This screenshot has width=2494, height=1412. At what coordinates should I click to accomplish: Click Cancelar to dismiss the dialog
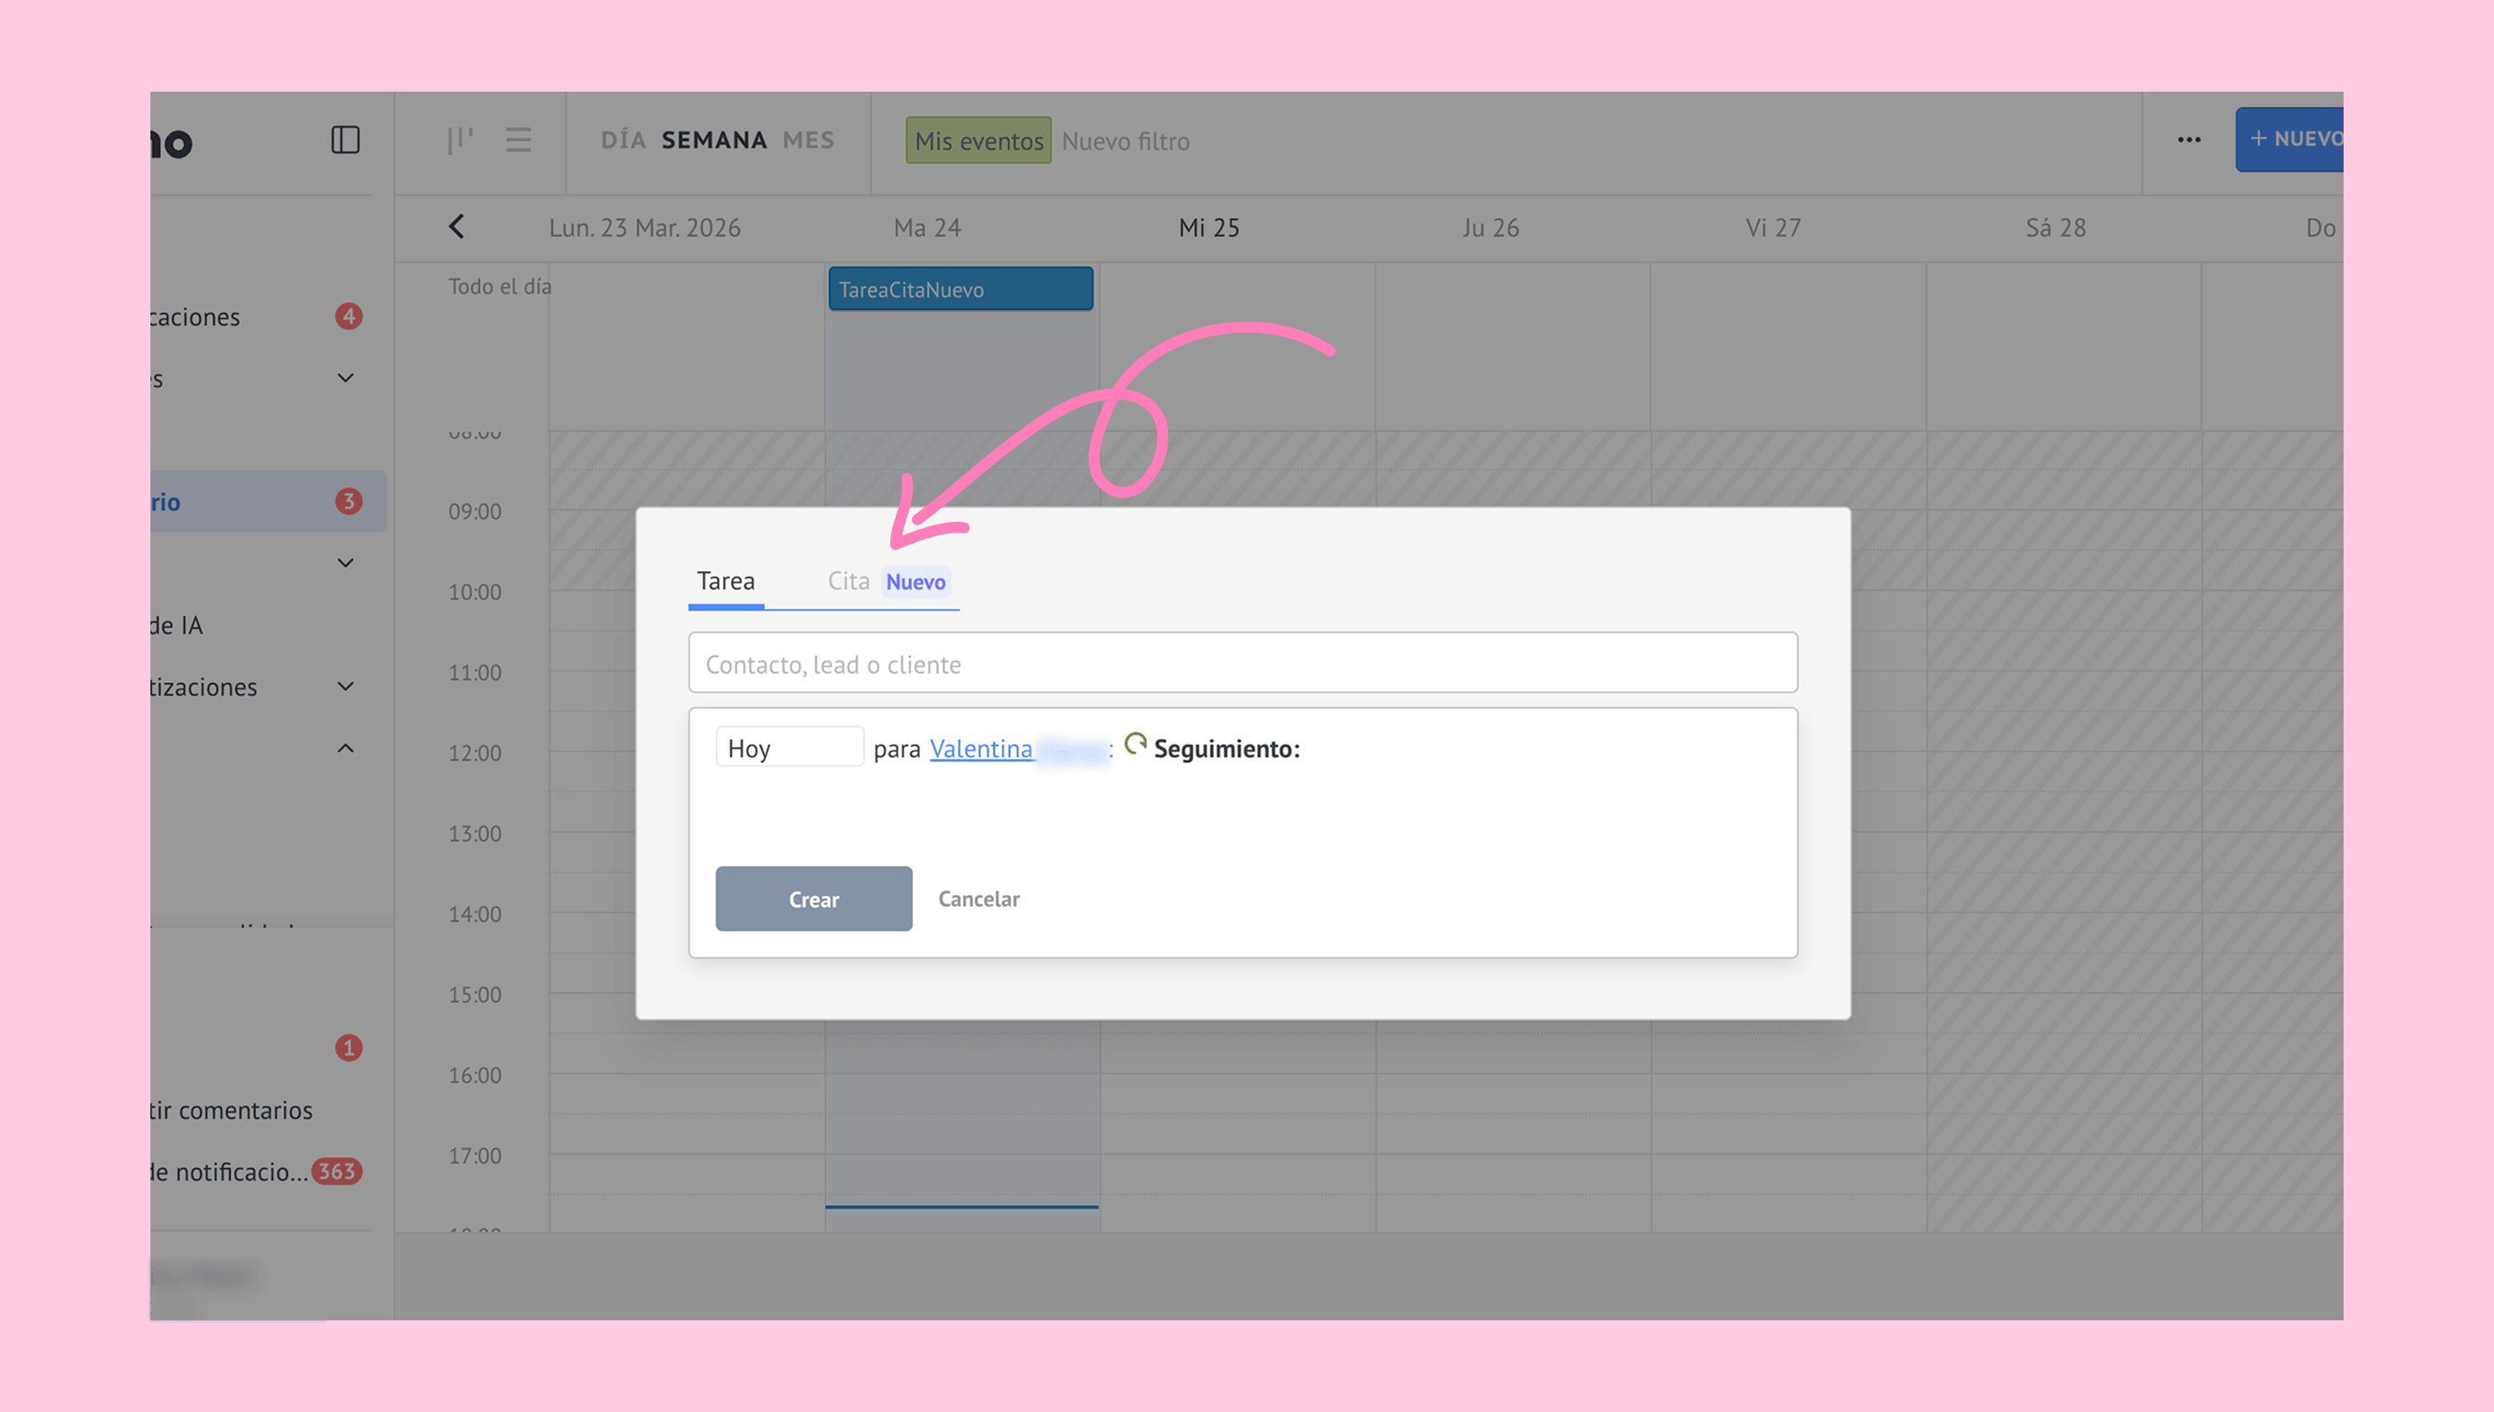click(x=978, y=899)
